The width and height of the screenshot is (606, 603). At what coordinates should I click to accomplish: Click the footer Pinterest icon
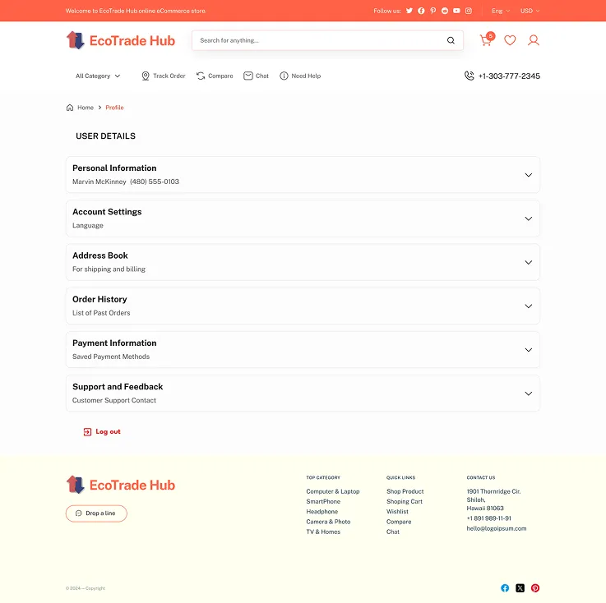pyautogui.click(x=535, y=588)
